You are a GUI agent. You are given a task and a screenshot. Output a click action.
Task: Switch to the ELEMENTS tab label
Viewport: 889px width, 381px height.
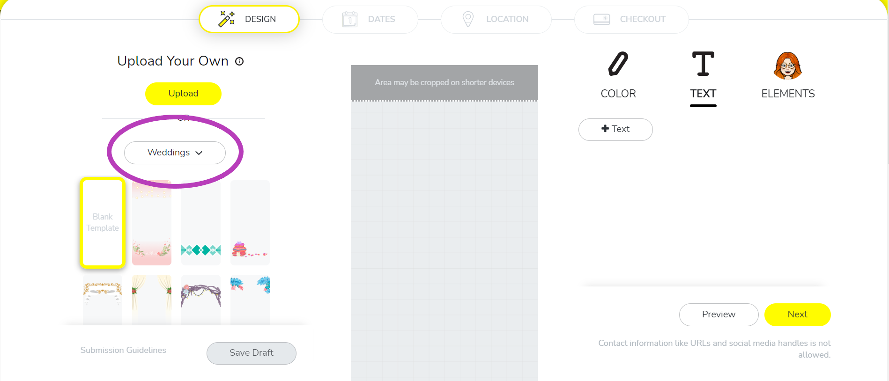tap(788, 94)
